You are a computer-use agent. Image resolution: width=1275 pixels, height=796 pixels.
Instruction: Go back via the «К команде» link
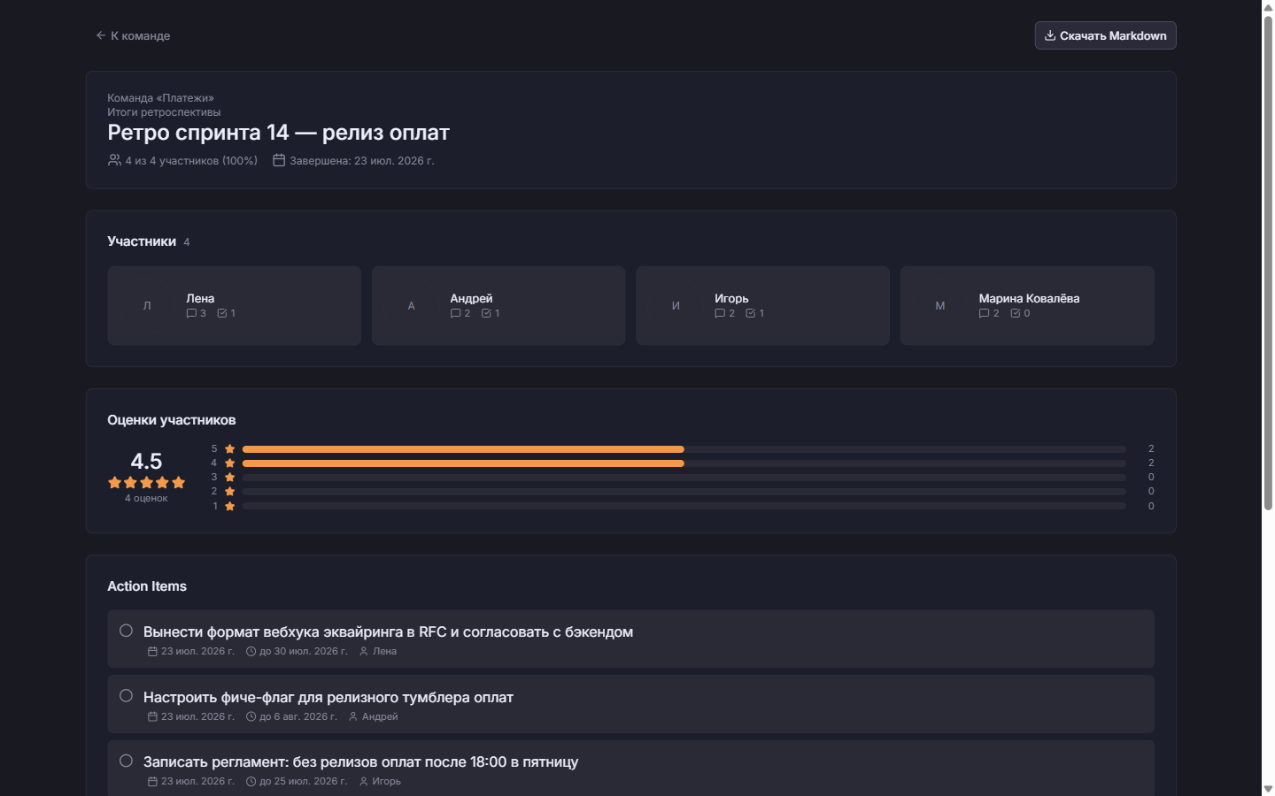133,35
